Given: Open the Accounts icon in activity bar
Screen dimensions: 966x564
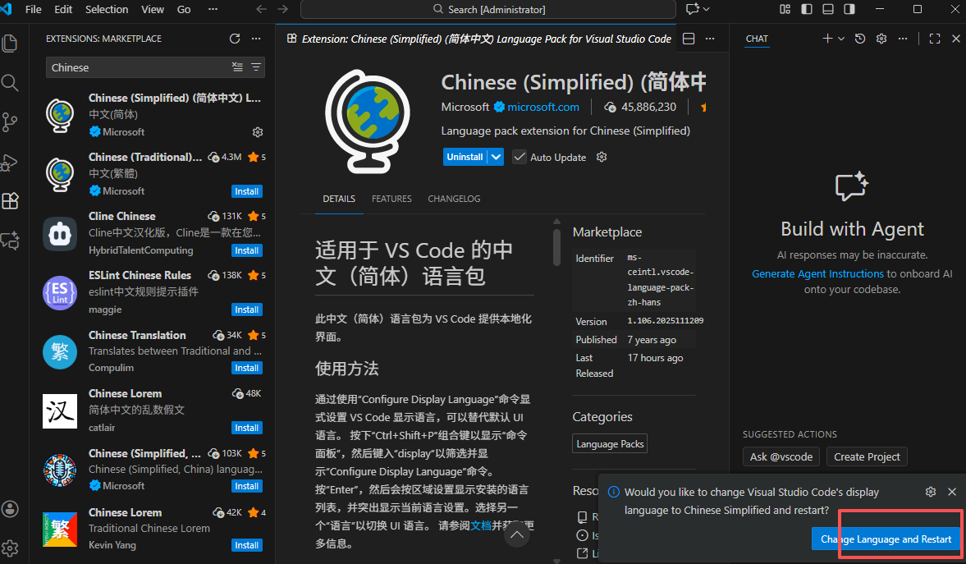Looking at the screenshot, I should tap(10, 509).
